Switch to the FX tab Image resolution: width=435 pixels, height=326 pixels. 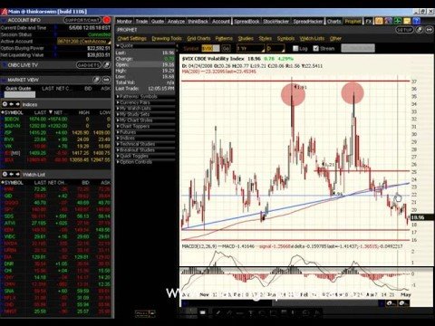pos(369,21)
